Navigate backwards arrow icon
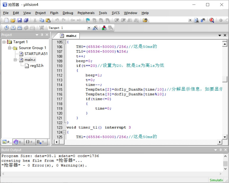Screen dimensions: 229x183 pyautogui.click(x=72, y=20)
